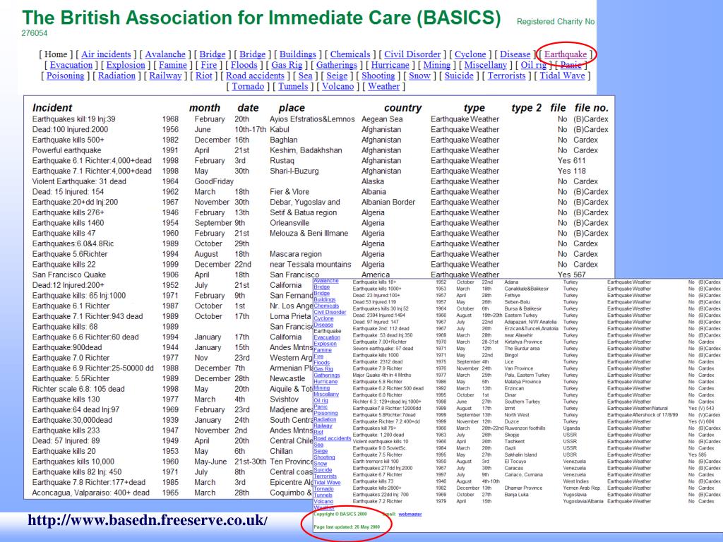Click the 'Rustaq' place cell
The image size is (723, 542).
[282, 160]
